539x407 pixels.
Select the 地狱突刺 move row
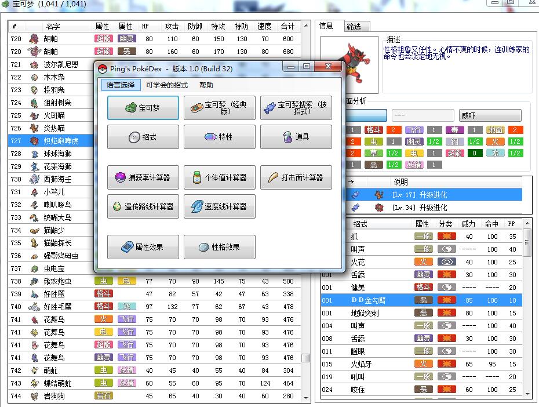click(x=421, y=313)
